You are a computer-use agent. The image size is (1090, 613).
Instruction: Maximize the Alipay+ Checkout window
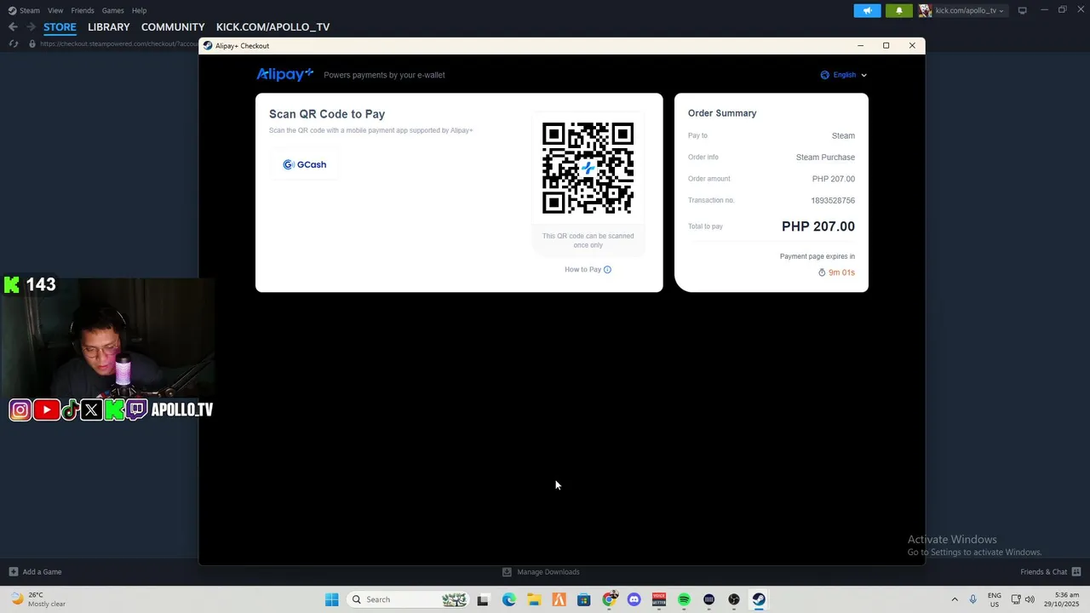(x=886, y=46)
